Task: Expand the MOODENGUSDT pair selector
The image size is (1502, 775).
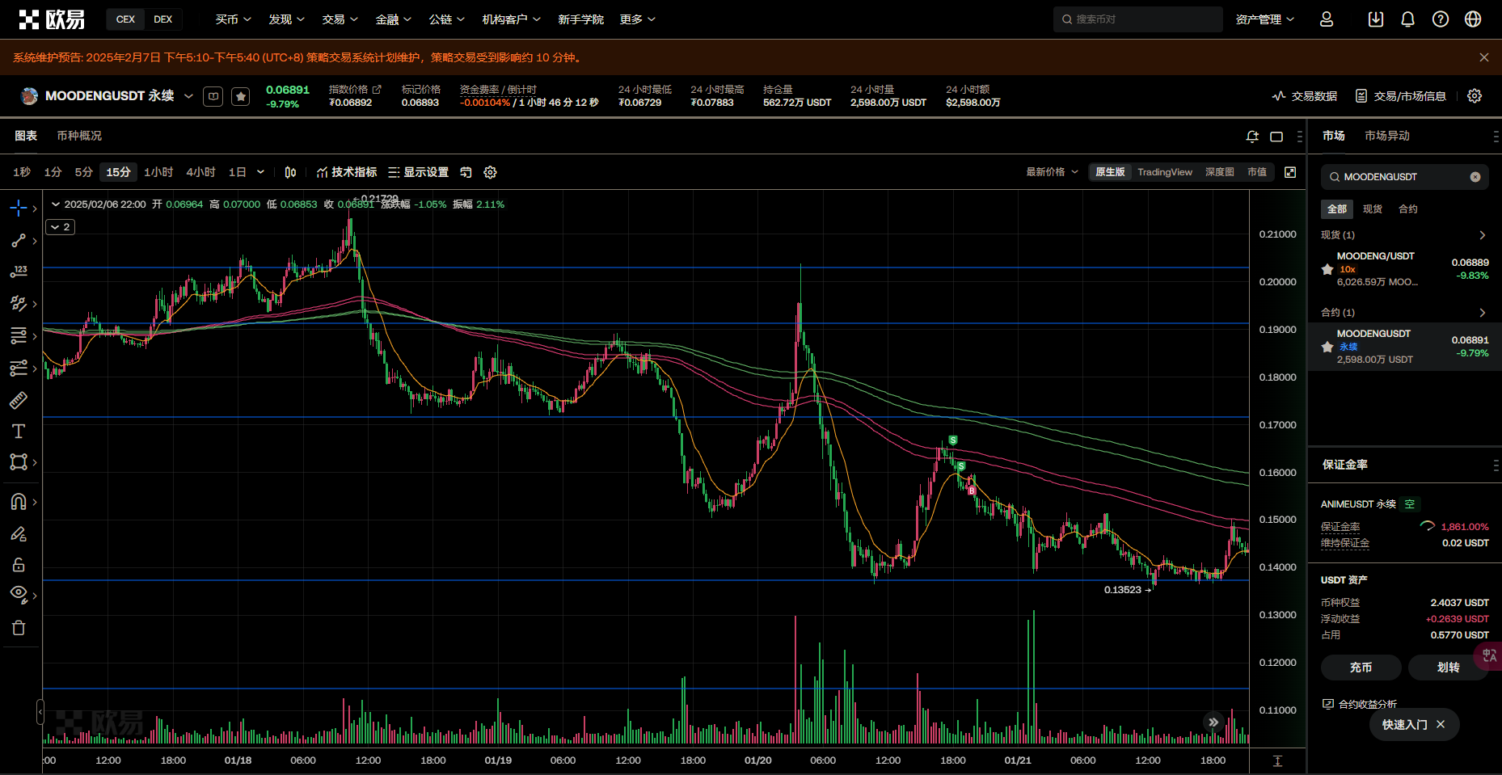Action: (x=188, y=96)
